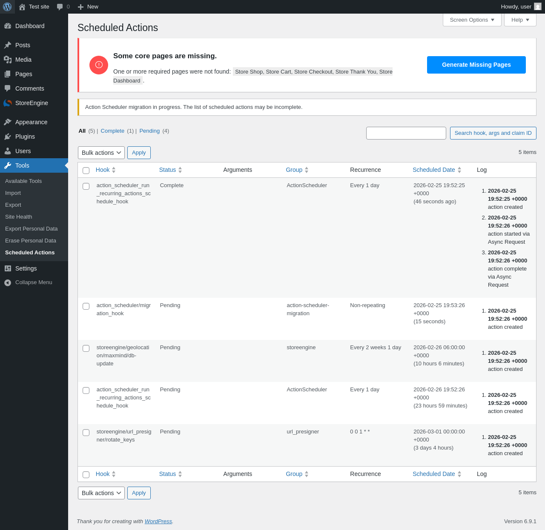Collapse the menu using arrow icon
545x530 pixels.
pyautogui.click(x=8, y=282)
